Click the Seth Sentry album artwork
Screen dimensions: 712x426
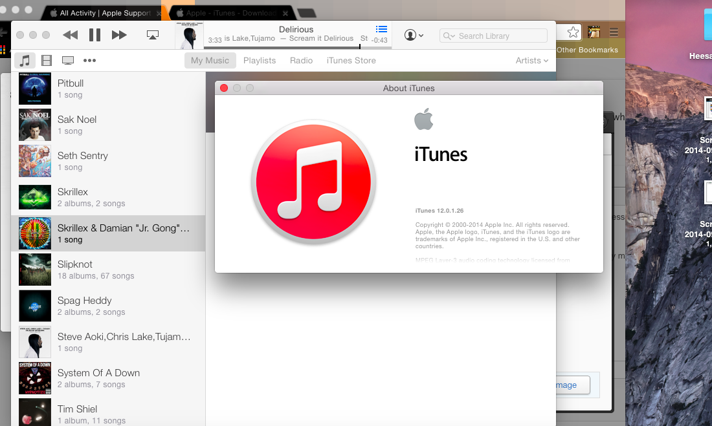pyautogui.click(x=35, y=161)
